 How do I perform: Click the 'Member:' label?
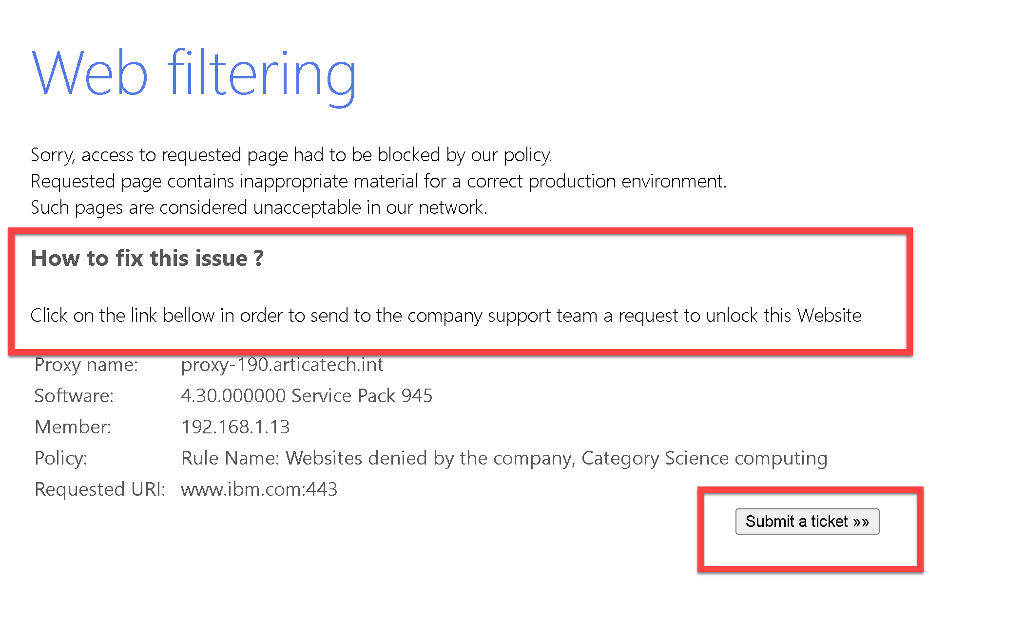[x=73, y=427]
